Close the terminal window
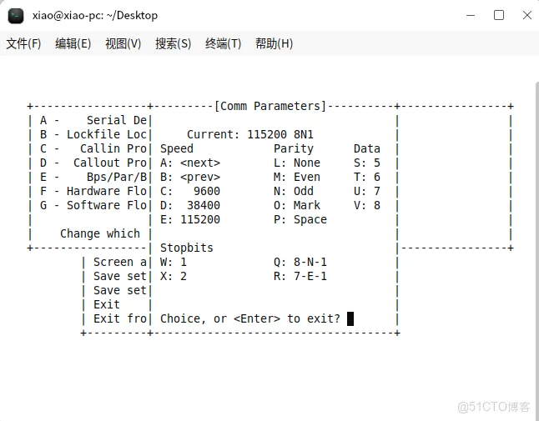Viewport: 539px width, 421px height. [x=526, y=15]
